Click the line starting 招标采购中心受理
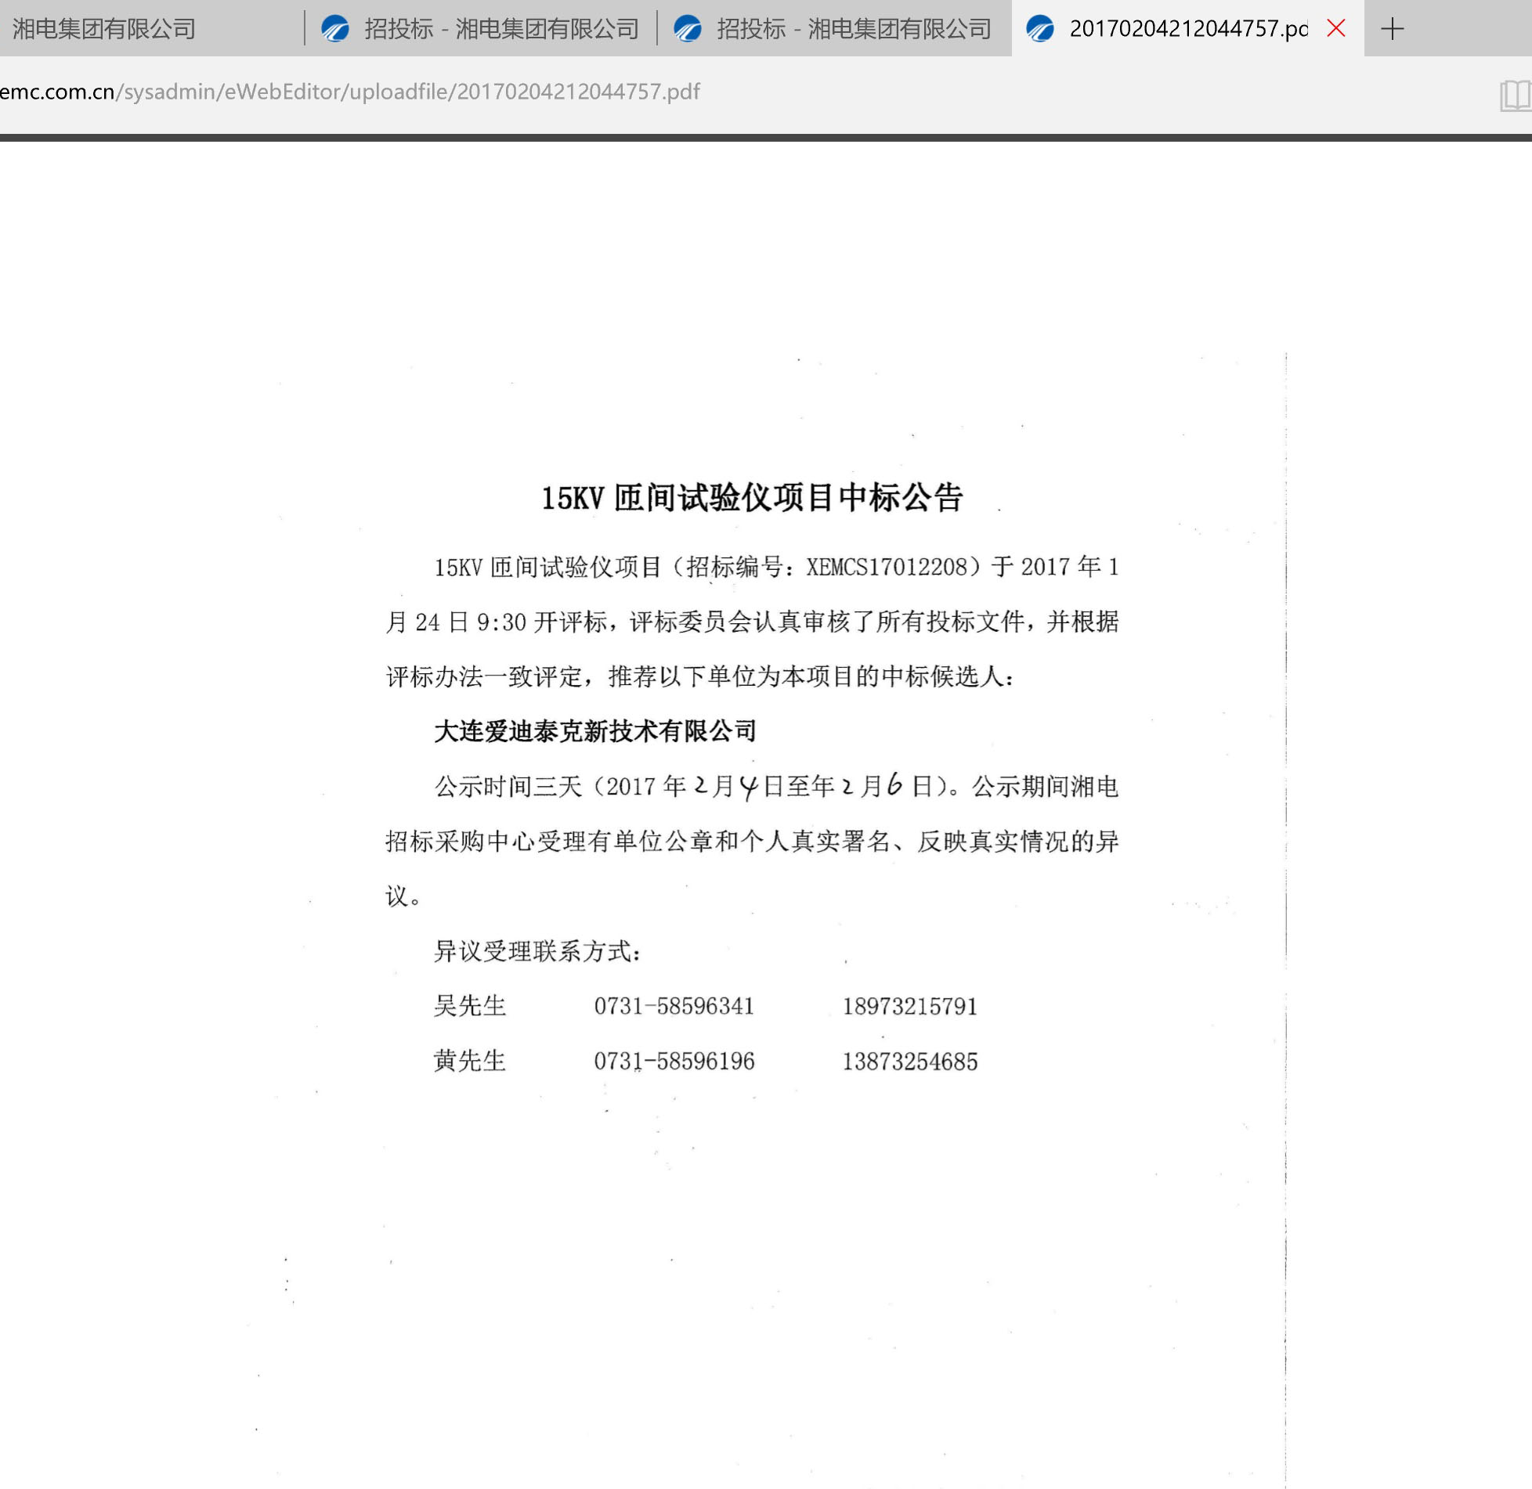Screen dimensions: 1532x1489 point(752,842)
